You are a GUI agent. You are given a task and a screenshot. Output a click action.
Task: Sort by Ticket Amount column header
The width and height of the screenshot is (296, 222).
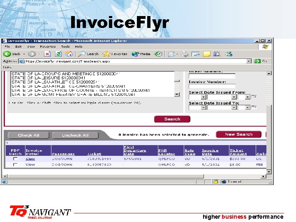click(x=238, y=152)
